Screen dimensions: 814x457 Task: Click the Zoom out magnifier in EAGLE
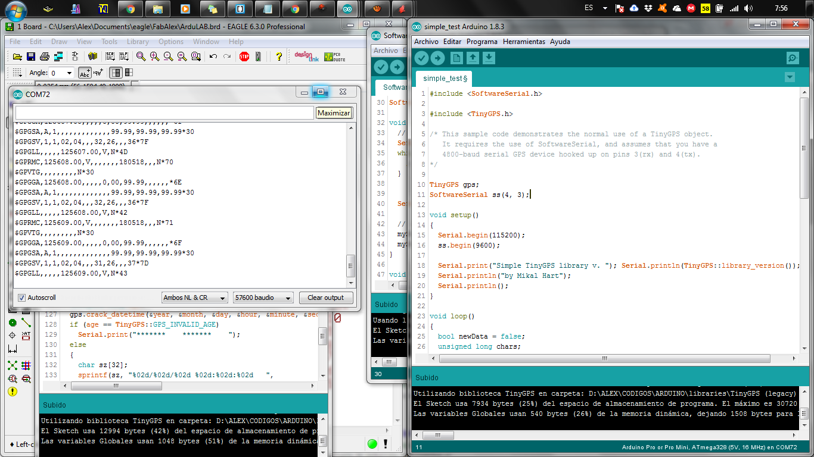coord(168,57)
